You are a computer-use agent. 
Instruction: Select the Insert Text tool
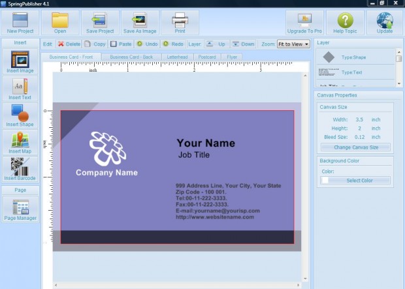point(20,87)
